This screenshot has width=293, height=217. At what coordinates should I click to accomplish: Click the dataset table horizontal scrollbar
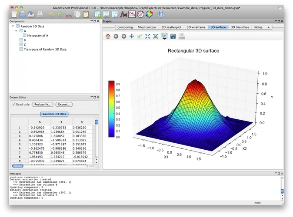click(x=17, y=165)
